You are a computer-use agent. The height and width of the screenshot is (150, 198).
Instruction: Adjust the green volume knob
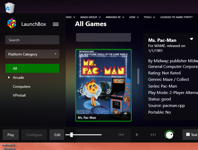tap(169, 135)
